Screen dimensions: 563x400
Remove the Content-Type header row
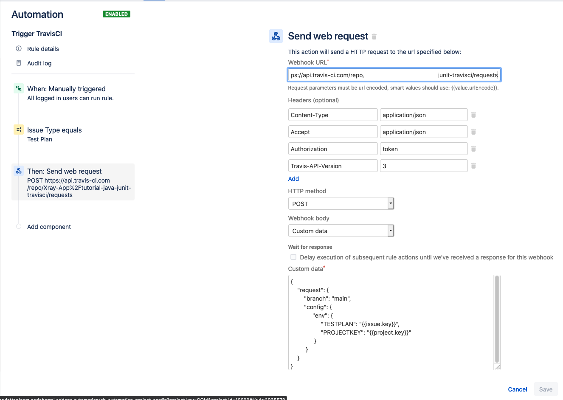click(473, 115)
